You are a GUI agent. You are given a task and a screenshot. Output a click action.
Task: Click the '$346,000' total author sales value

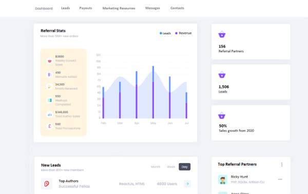click(62, 112)
